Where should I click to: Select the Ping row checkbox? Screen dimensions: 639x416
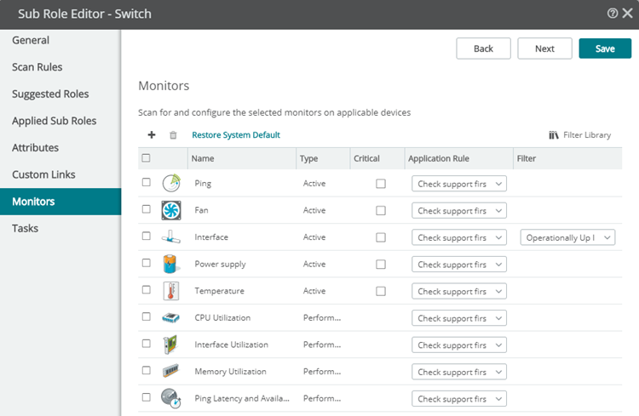[147, 182]
